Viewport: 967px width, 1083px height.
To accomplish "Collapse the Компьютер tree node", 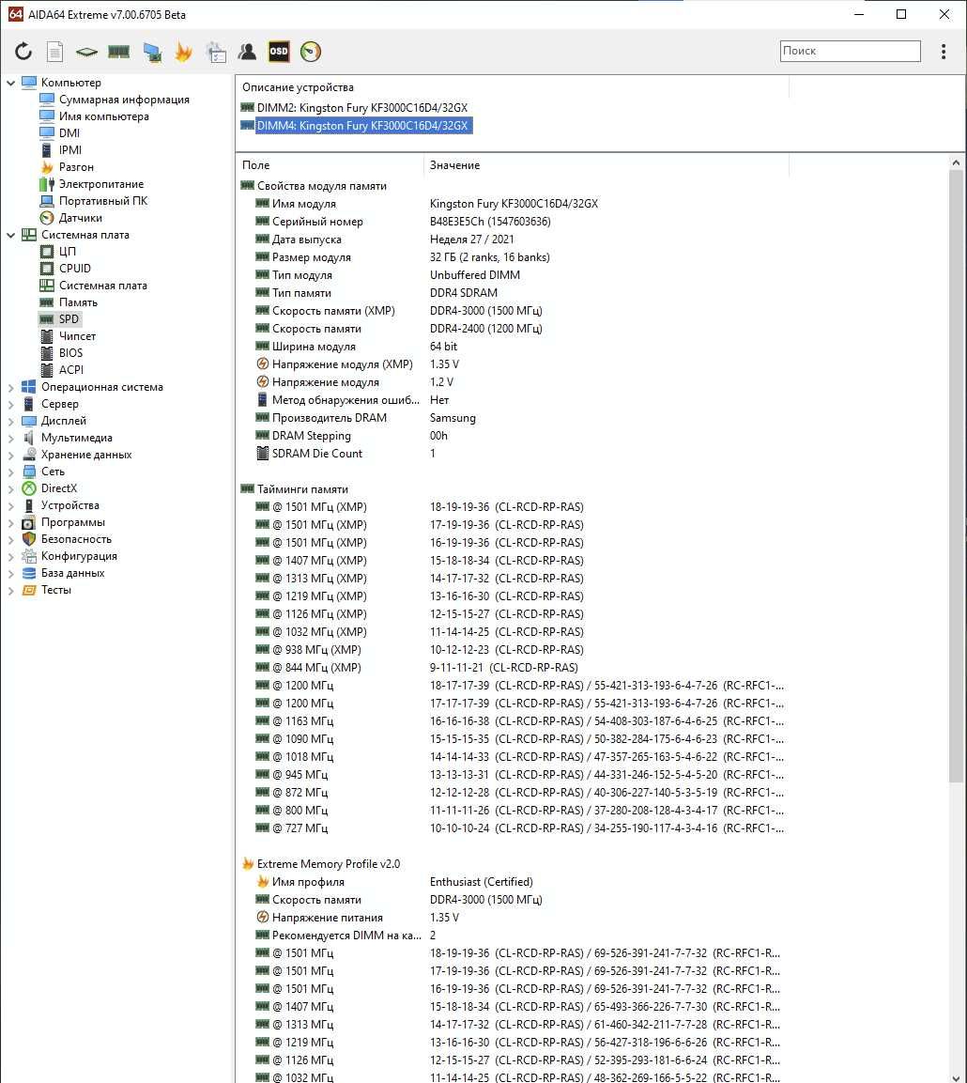I will [x=10, y=83].
